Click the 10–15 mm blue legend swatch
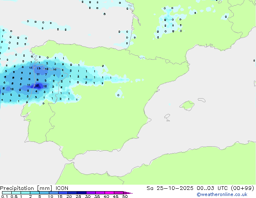 click(x=54, y=193)
